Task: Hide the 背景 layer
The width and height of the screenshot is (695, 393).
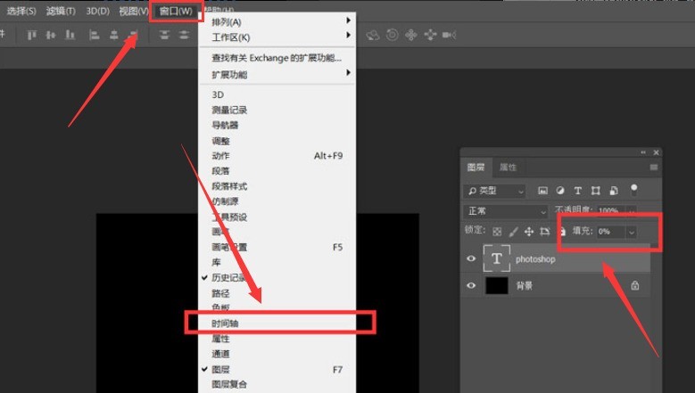Action: point(471,285)
